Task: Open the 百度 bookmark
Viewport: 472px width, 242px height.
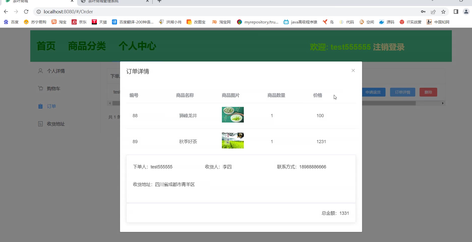Action: [11, 22]
